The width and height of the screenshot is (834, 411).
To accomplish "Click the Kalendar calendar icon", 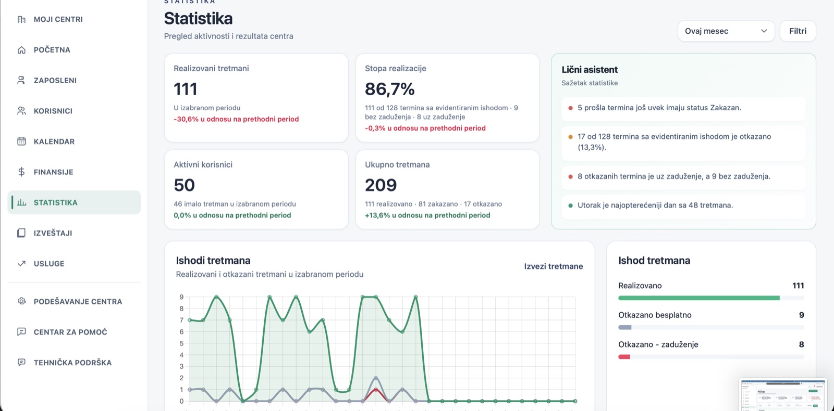I will (21, 142).
